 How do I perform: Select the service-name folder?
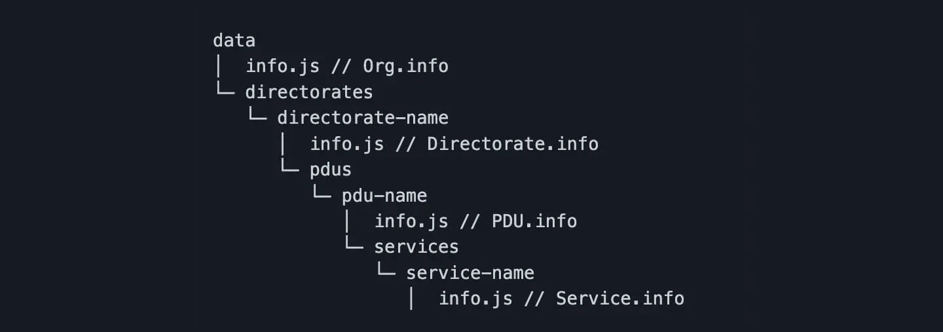(x=470, y=273)
